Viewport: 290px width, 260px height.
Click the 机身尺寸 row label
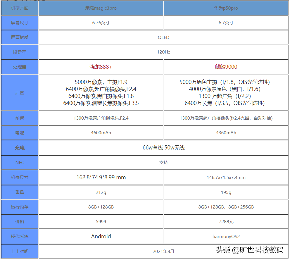tap(20, 178)
